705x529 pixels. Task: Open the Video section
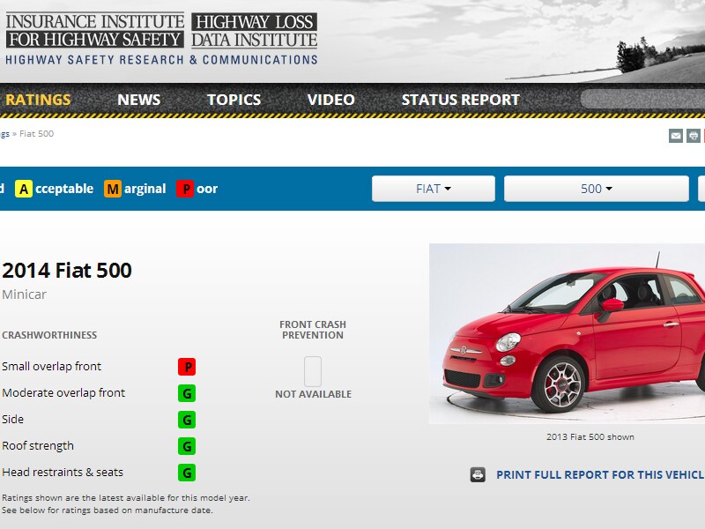[x=331, y=100]
